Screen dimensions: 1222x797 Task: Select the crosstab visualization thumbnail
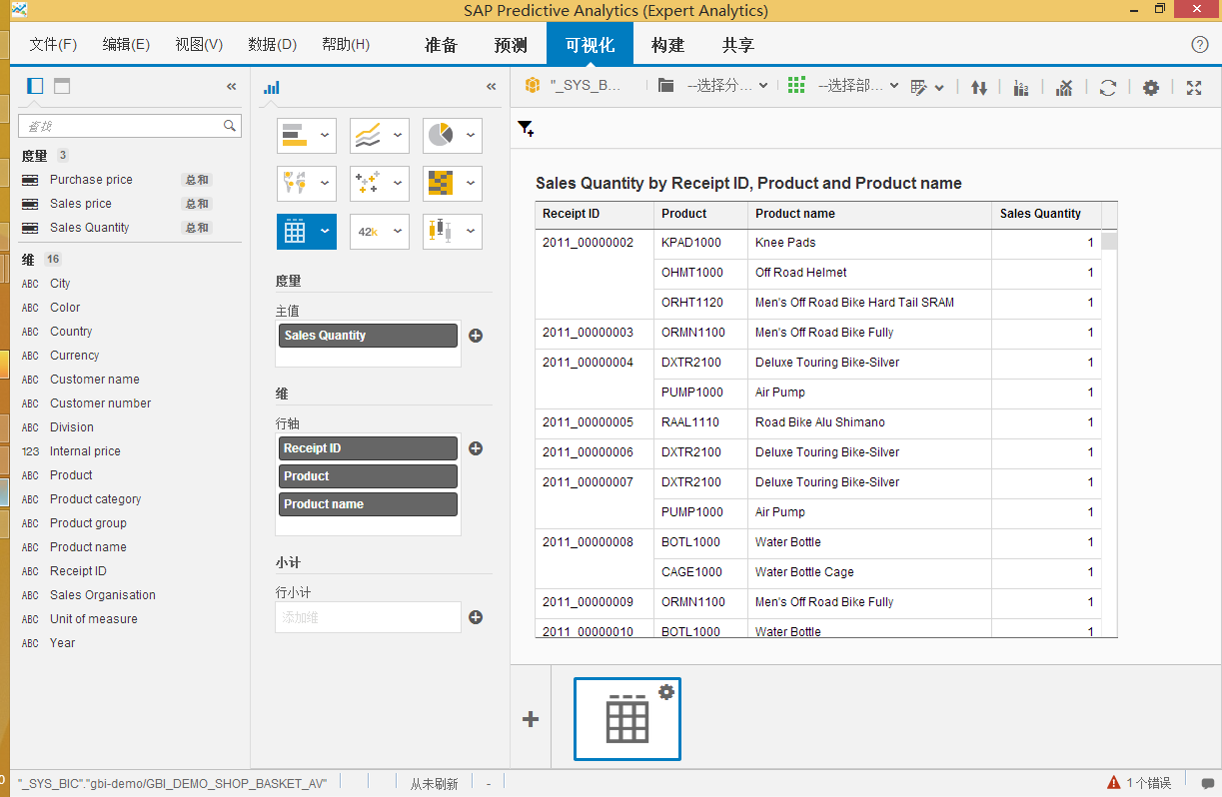(x=627, y=719)
